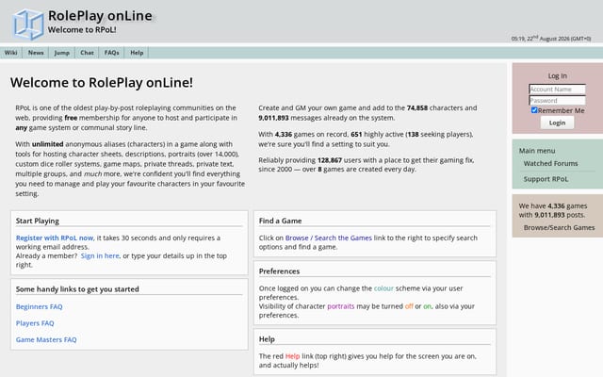Click the RolePlay onLine site title
This screenshot has width=603, height=377.
[x=100, y=15]
